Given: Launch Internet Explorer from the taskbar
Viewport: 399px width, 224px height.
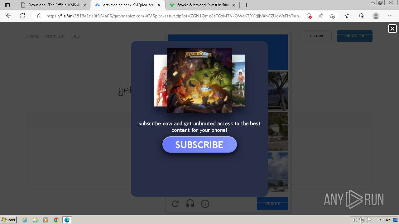Looking at the screenshot, I should [x=25, y=220].
